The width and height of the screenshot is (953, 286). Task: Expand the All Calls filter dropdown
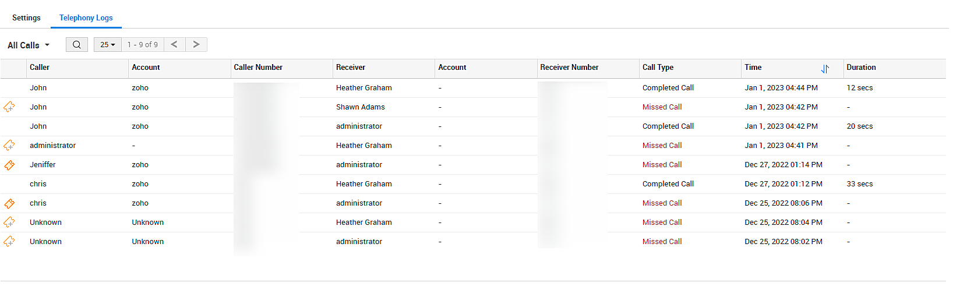[x=29, y=45]
